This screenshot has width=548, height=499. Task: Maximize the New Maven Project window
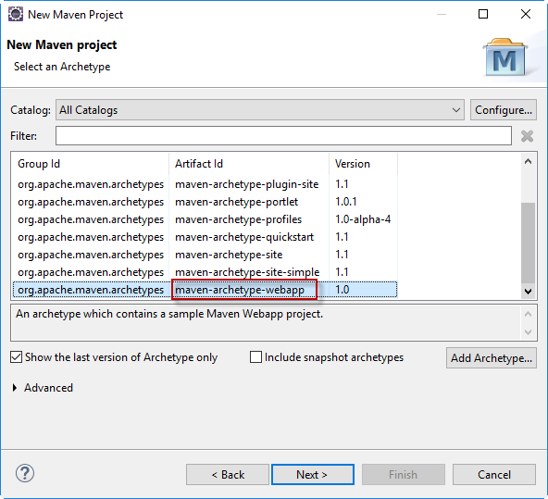(483, 14)
